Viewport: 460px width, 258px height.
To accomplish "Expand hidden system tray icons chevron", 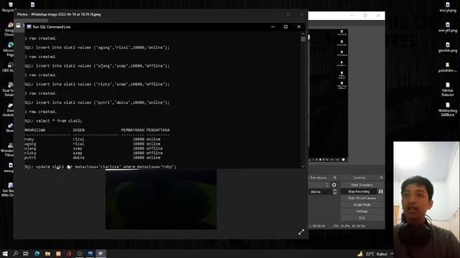I will [392, 254].
